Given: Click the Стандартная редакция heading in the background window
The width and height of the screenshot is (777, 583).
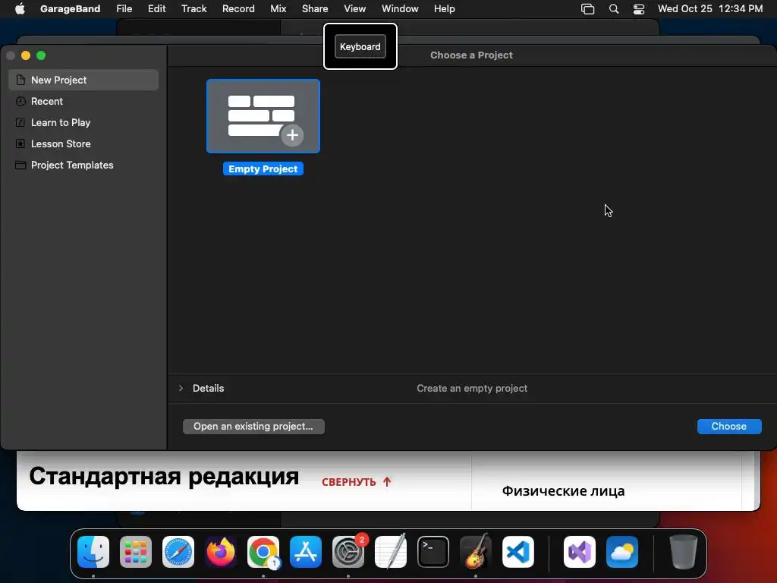Looking at the screenshot, I should 164,477.
